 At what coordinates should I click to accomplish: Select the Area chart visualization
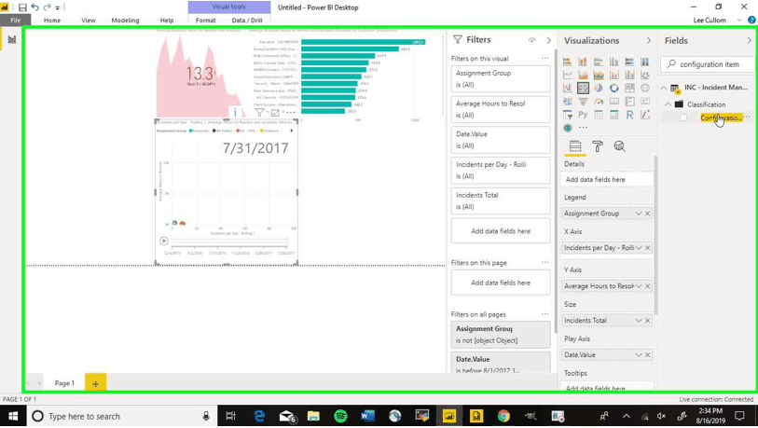(583, 75)
